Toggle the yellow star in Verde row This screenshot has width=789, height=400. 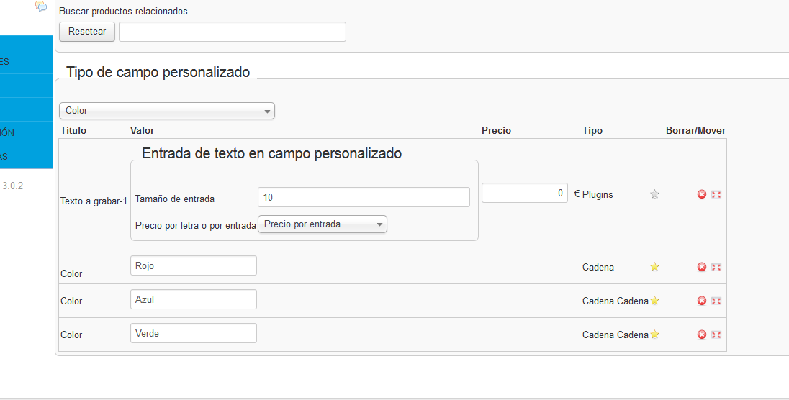[654, 335]
